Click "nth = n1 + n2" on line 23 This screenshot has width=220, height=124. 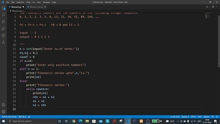44,97
